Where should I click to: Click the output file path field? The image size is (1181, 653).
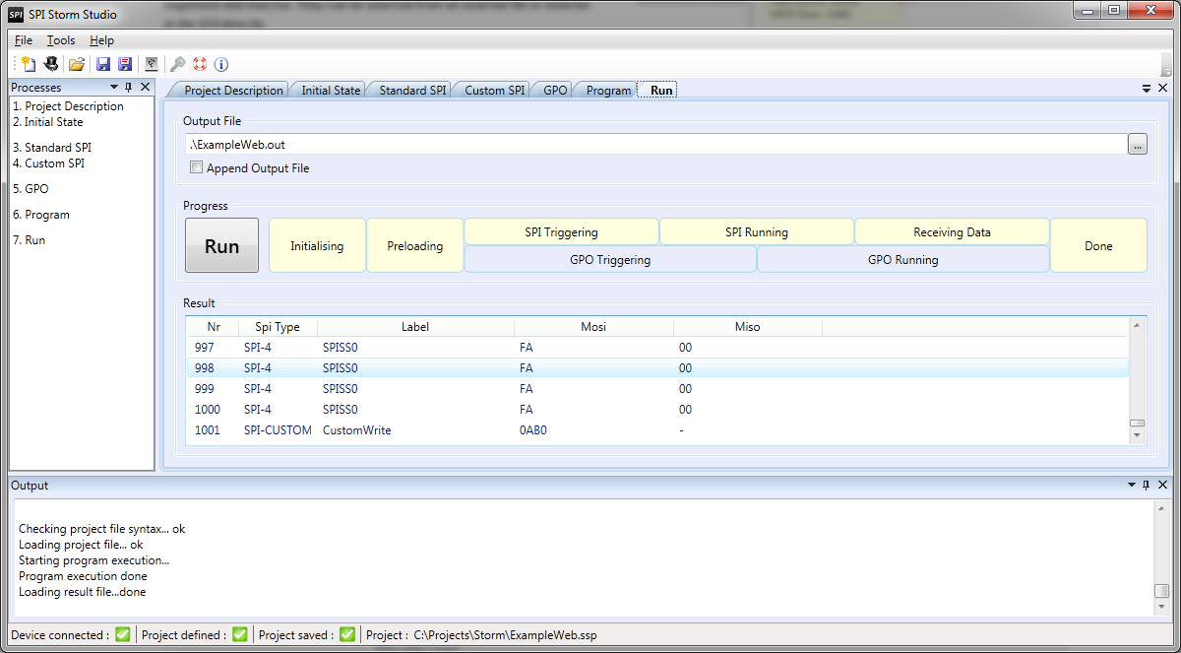[x=655, y=145]
